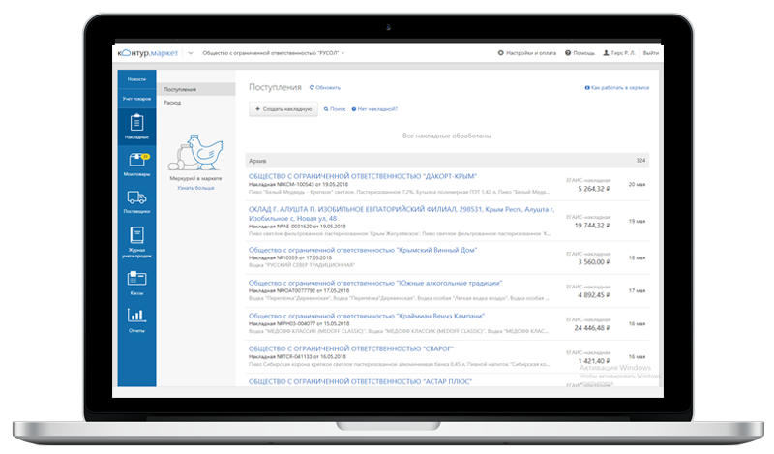Click Создать накладную button
This screenshot has width=774, height=454.
tap(283, 109)
